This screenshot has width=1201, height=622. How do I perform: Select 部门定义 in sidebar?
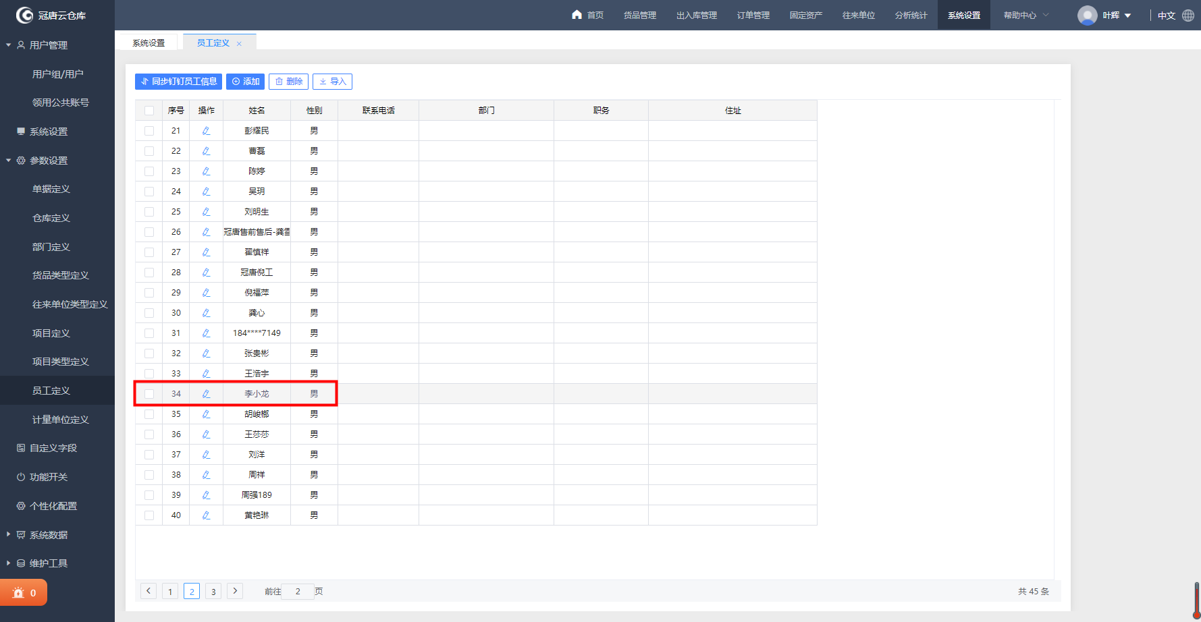tap(51, 247)
